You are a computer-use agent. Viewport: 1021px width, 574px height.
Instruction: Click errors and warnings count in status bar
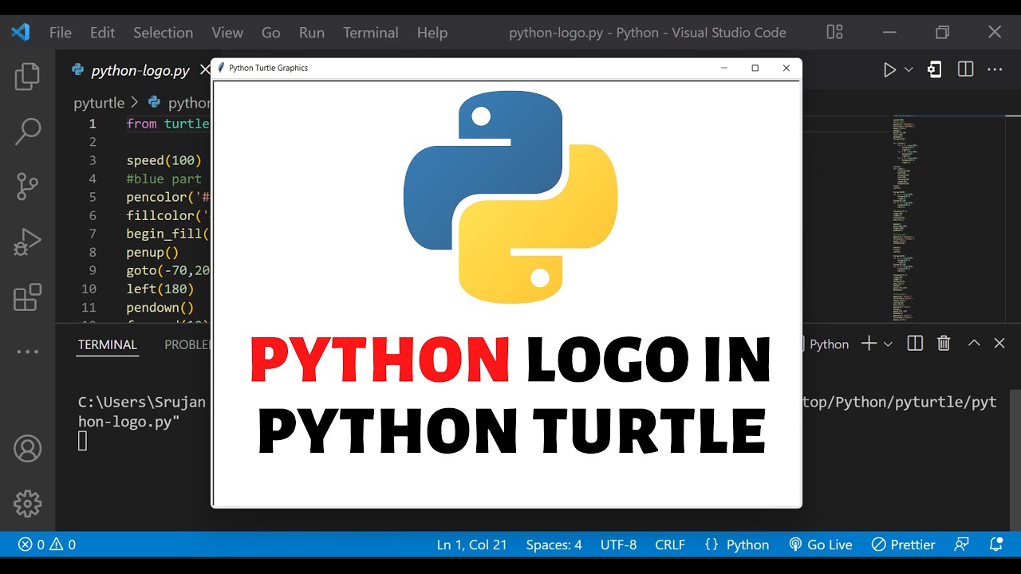(46, 545)
